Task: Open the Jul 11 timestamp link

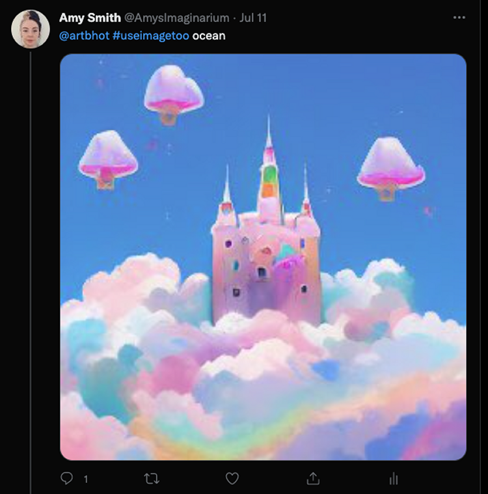Action: (253, 18)
